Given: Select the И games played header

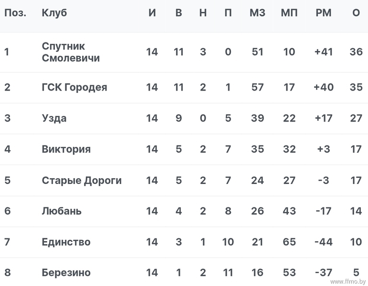Looking at the screenshot, I should point(152,13).
